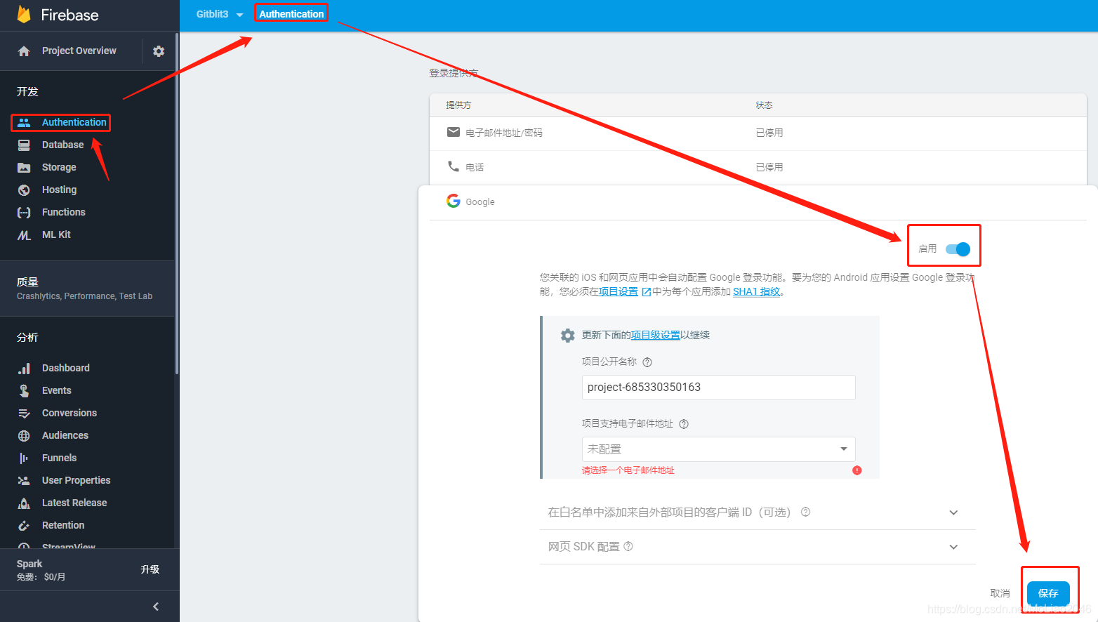Click the Google G logo
This screenshot has height=622, width=1098.
pos(454,201)
